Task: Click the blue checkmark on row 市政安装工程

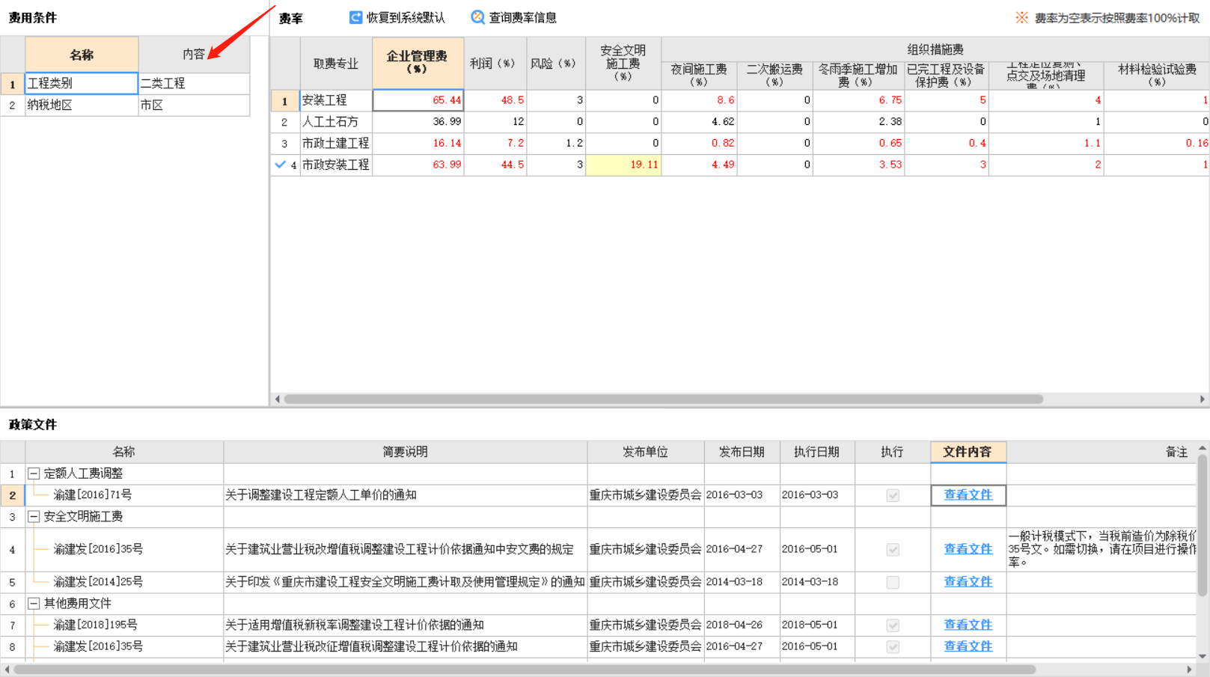Action: [280, 165]
